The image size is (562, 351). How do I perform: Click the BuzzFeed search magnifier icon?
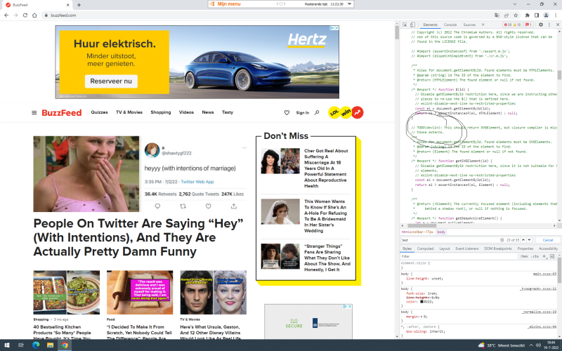click(x=318, y=112)
